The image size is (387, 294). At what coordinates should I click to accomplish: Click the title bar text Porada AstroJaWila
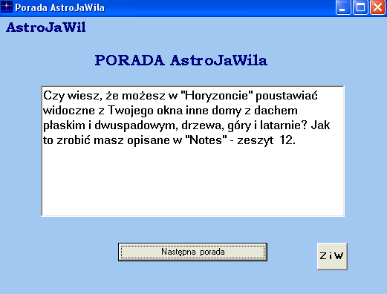point(59,7)
